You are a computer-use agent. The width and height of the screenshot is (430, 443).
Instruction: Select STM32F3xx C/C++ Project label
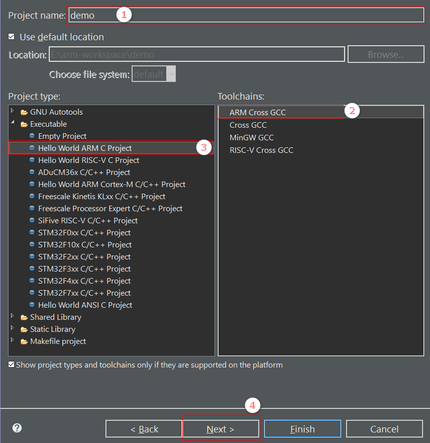coord(84,269)
